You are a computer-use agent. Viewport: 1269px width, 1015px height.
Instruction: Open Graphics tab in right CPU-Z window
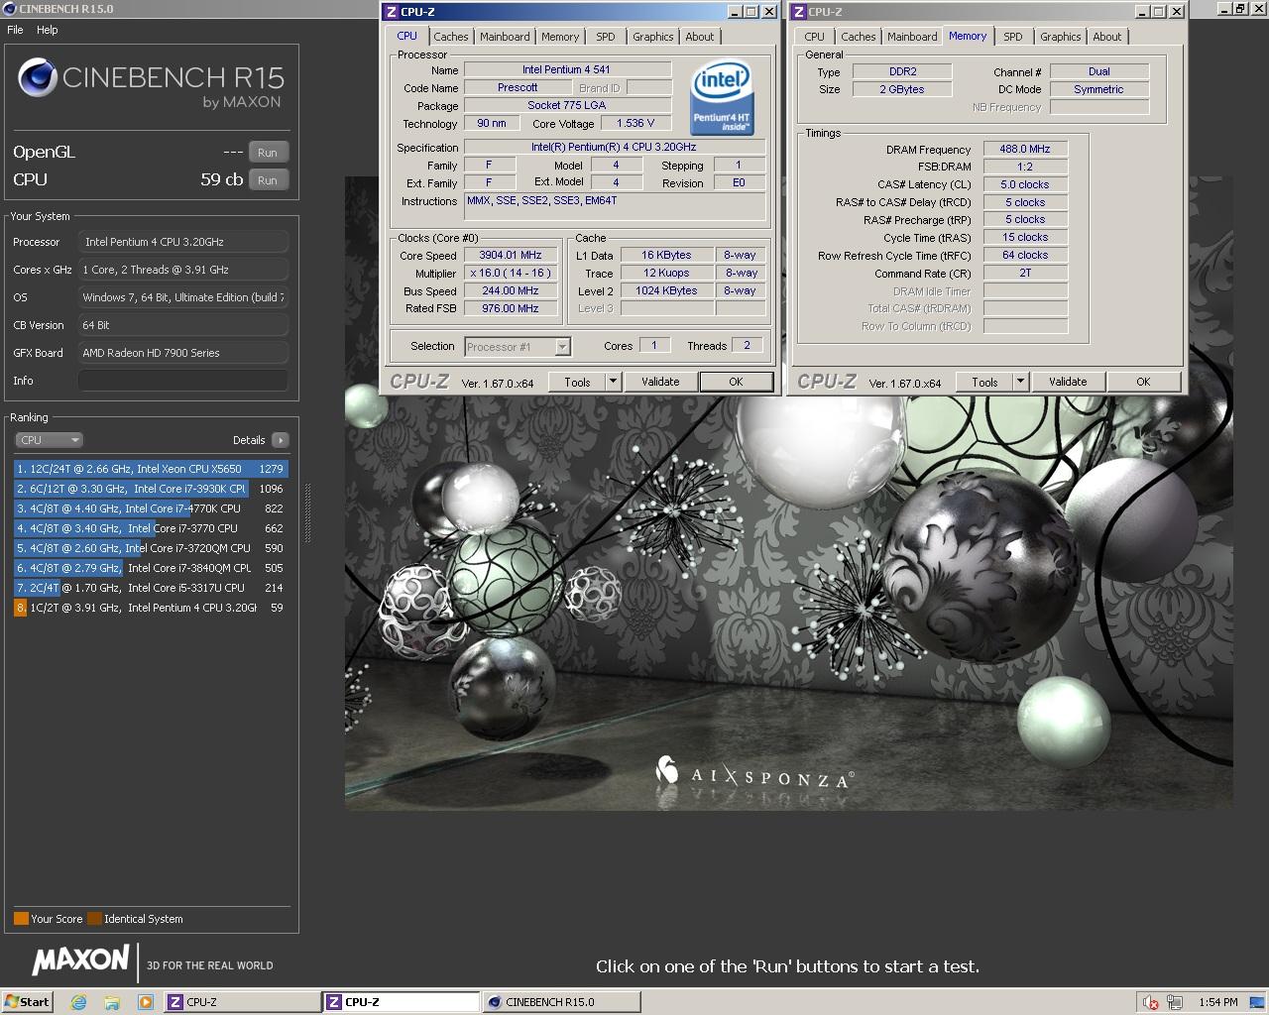point(1061,37)
